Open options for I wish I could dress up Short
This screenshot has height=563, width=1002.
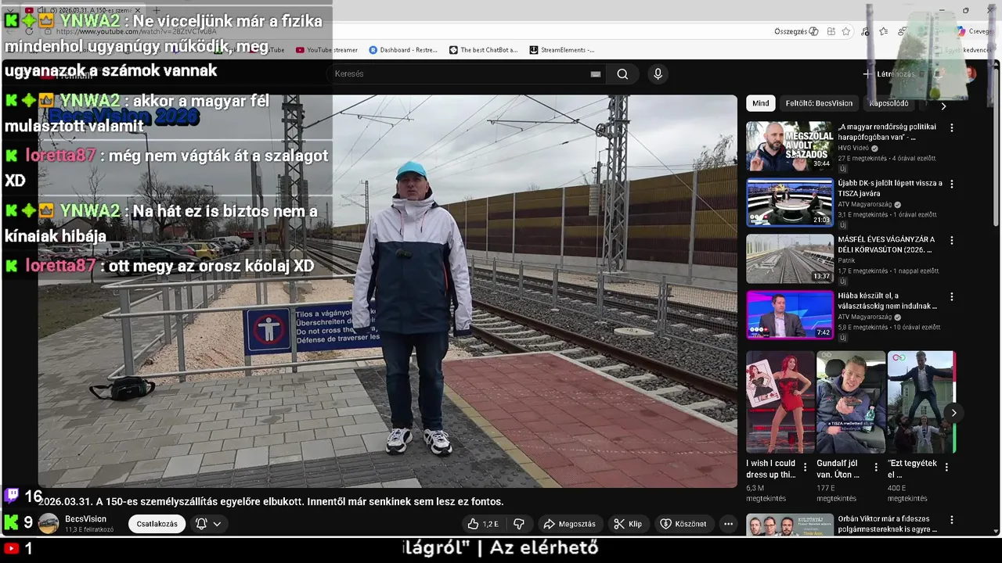point(805,467)
